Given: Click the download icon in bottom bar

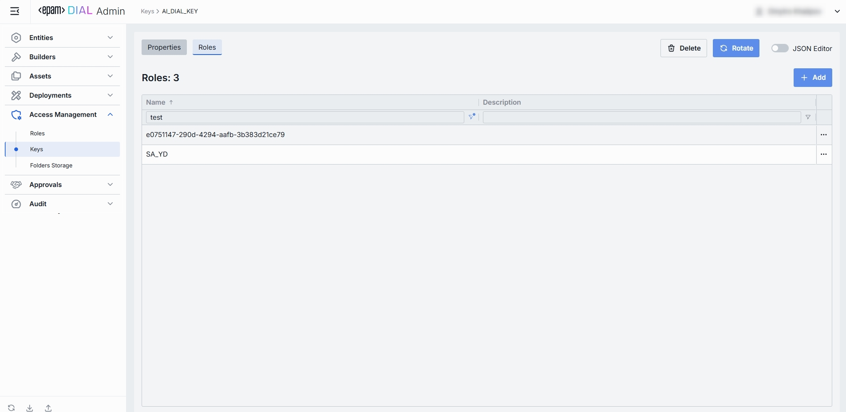Looking at the screenshot, I should (30, 408).
